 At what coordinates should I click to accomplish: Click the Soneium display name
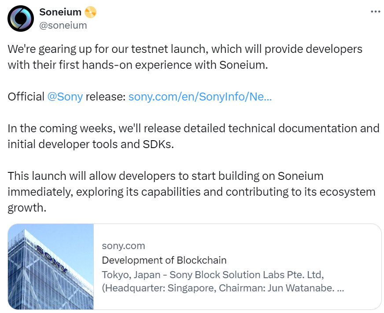(x=60, y=12)
